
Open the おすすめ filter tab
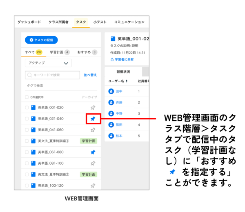coord(87,52)
